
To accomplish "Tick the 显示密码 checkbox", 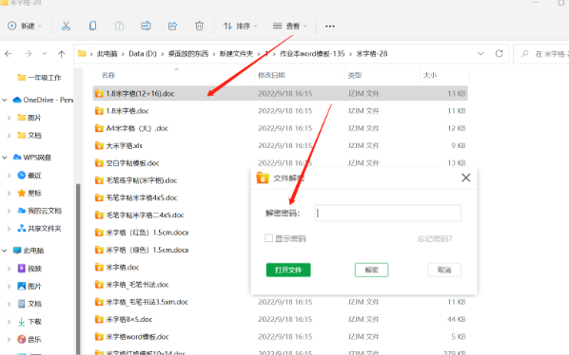I will [268, 238].
